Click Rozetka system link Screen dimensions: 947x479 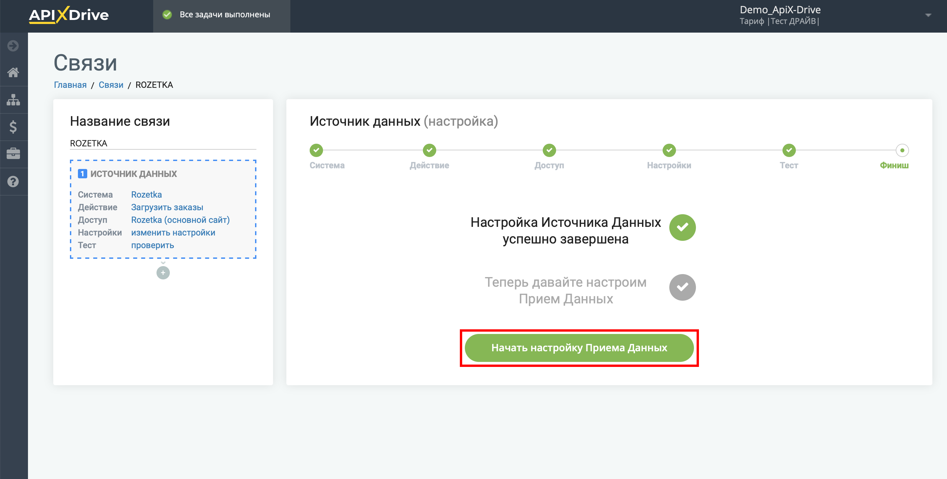pyautogui.click(x=146, y=194)
